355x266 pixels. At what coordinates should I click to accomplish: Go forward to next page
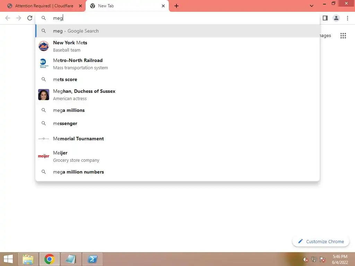(19, 18)
